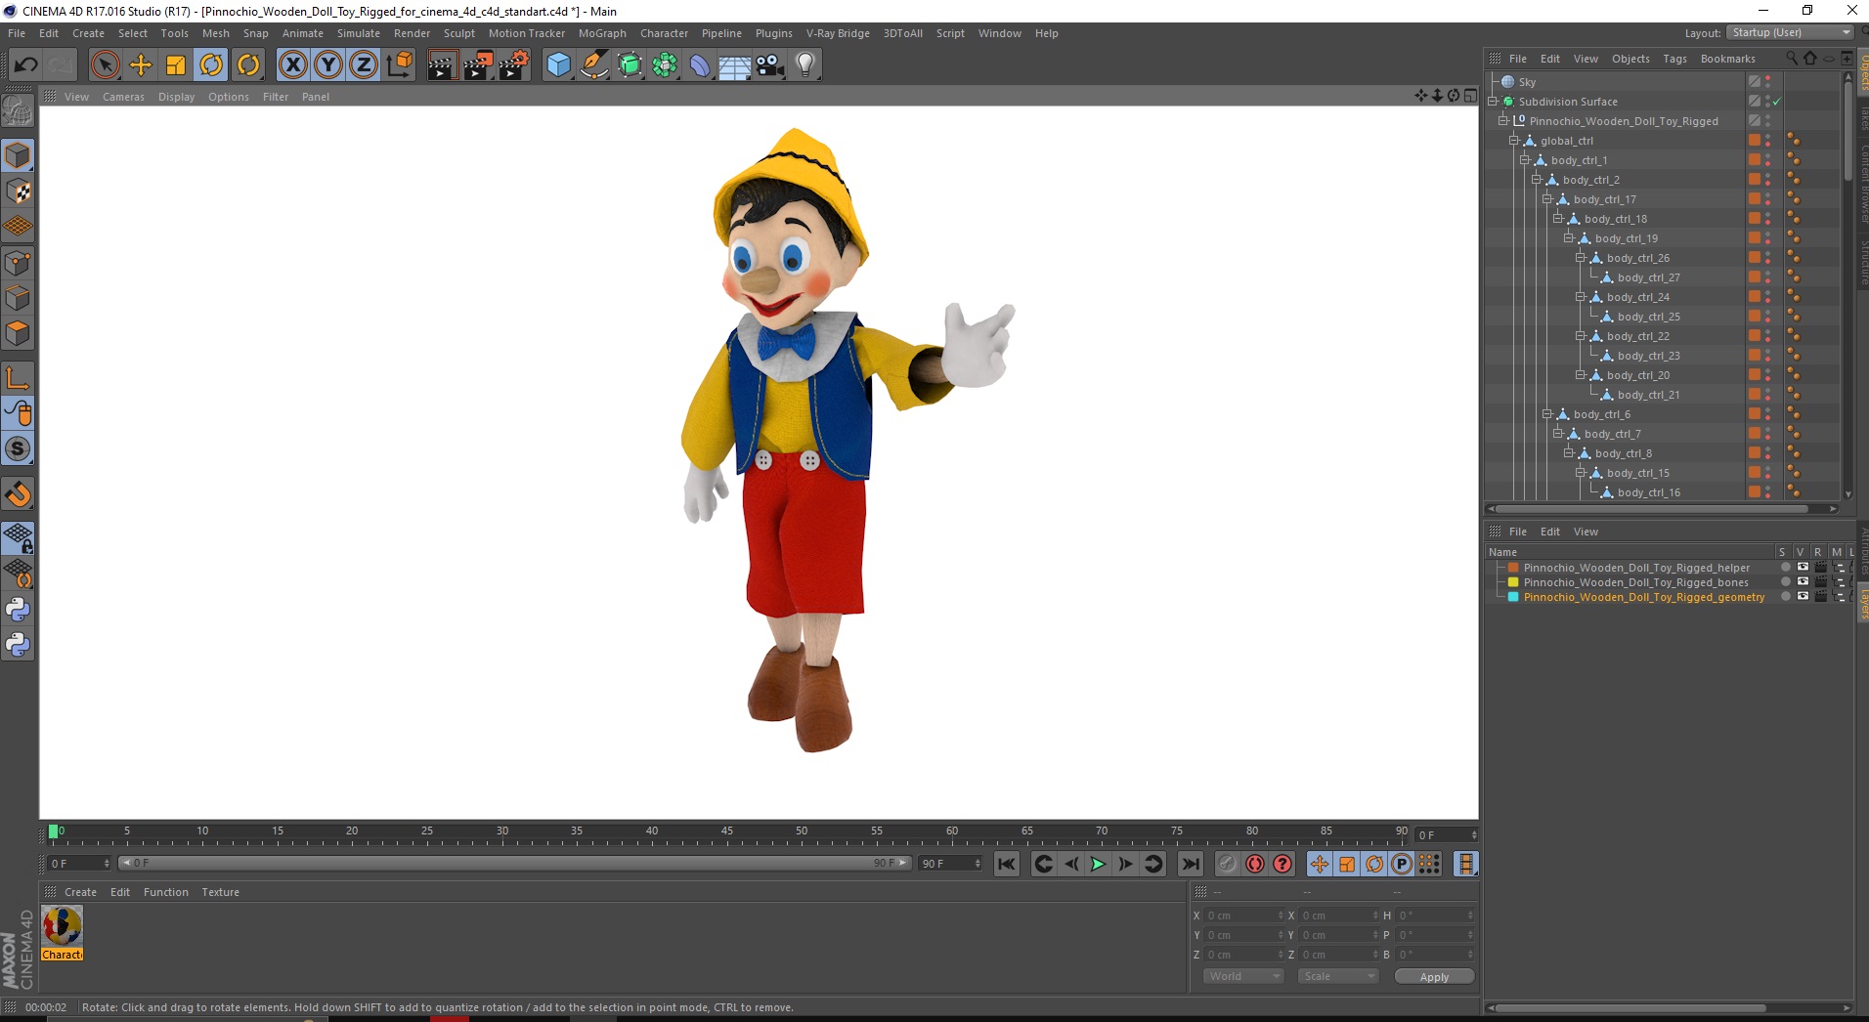Switch to Polygons mode
This screenshot has width=1869, height=1022.
[18, 333]
